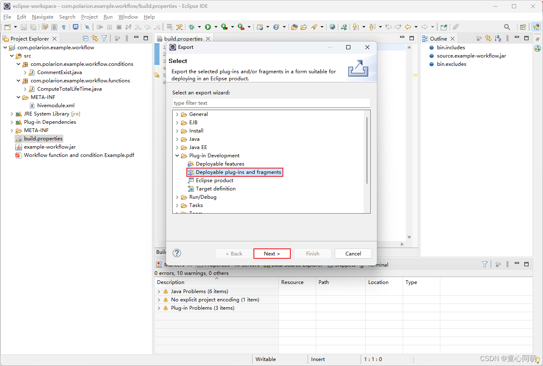Expand JRE System Library in Project Explorer

point(12,114)
